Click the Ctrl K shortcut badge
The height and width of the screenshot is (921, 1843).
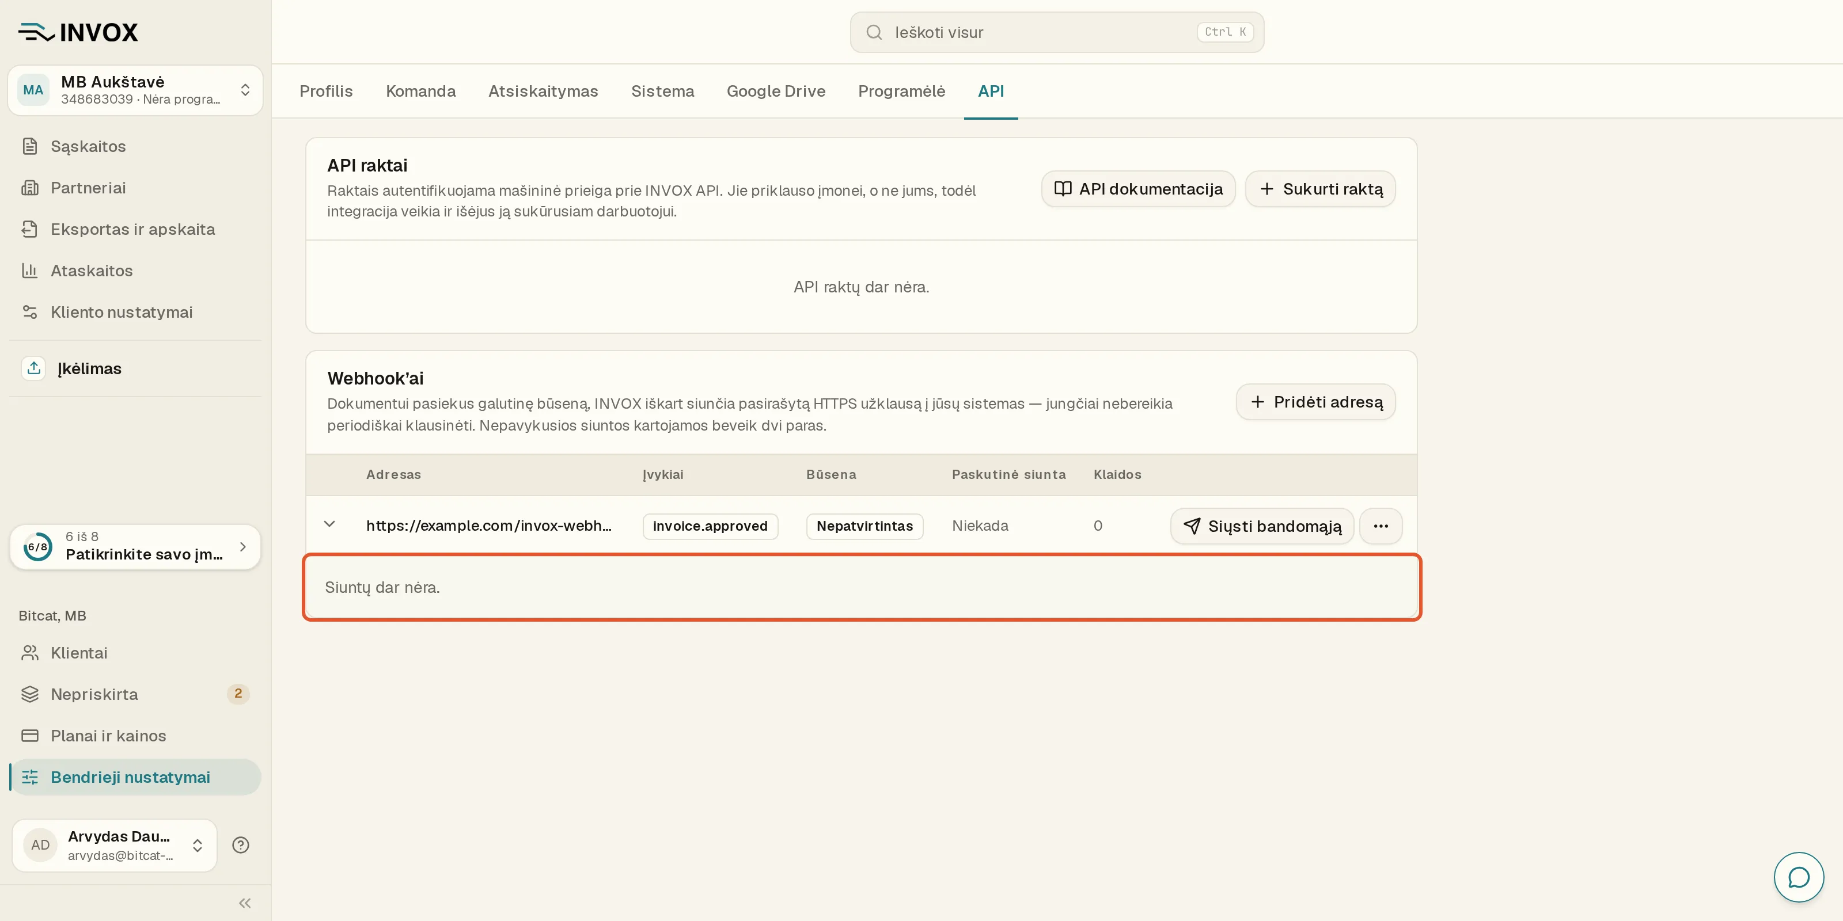tap(1225, 32)
